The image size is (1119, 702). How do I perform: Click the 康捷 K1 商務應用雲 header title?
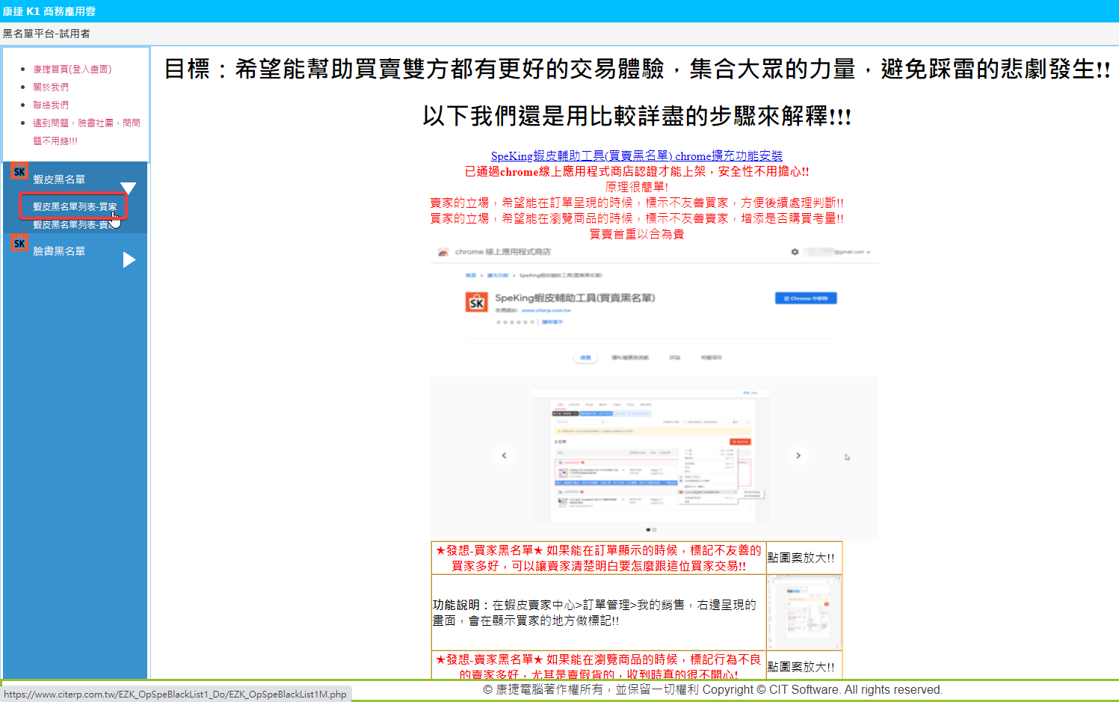49,11
